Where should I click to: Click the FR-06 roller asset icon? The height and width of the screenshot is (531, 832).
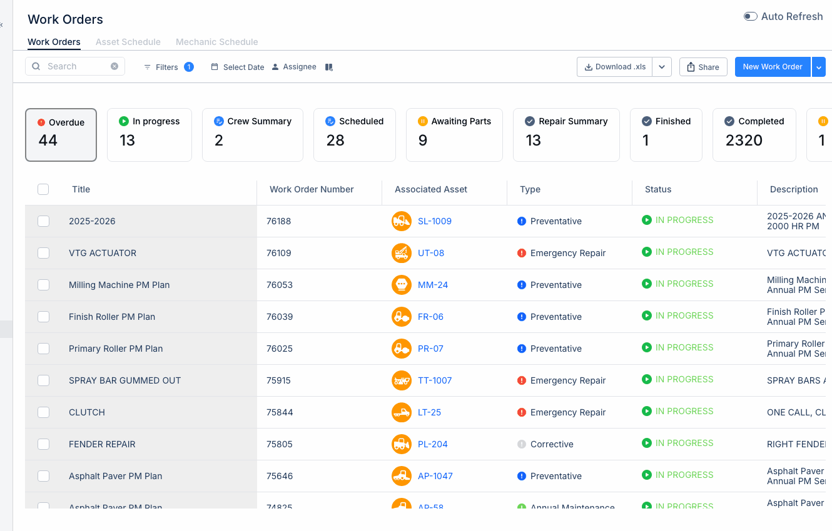(402, 317)
